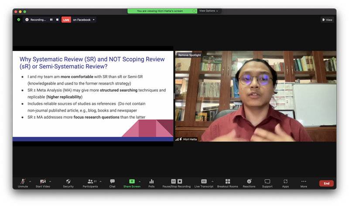Switch layout with the View button

(327, 20)
